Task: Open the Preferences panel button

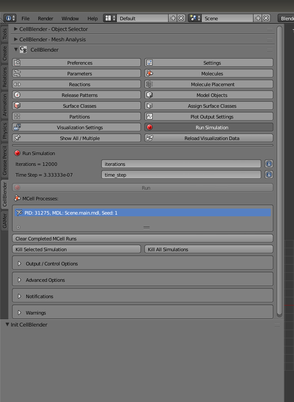Action: click(x=76, y=62)
